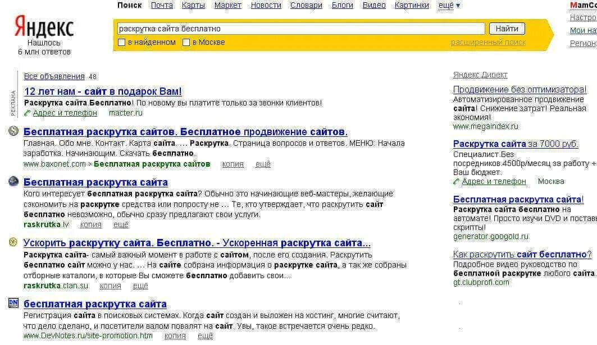Screen dimensions: 597x345
Task: Open 'Ускорить раскрутку сайта. Бесплатно.' result
Action: coord(197,243)
